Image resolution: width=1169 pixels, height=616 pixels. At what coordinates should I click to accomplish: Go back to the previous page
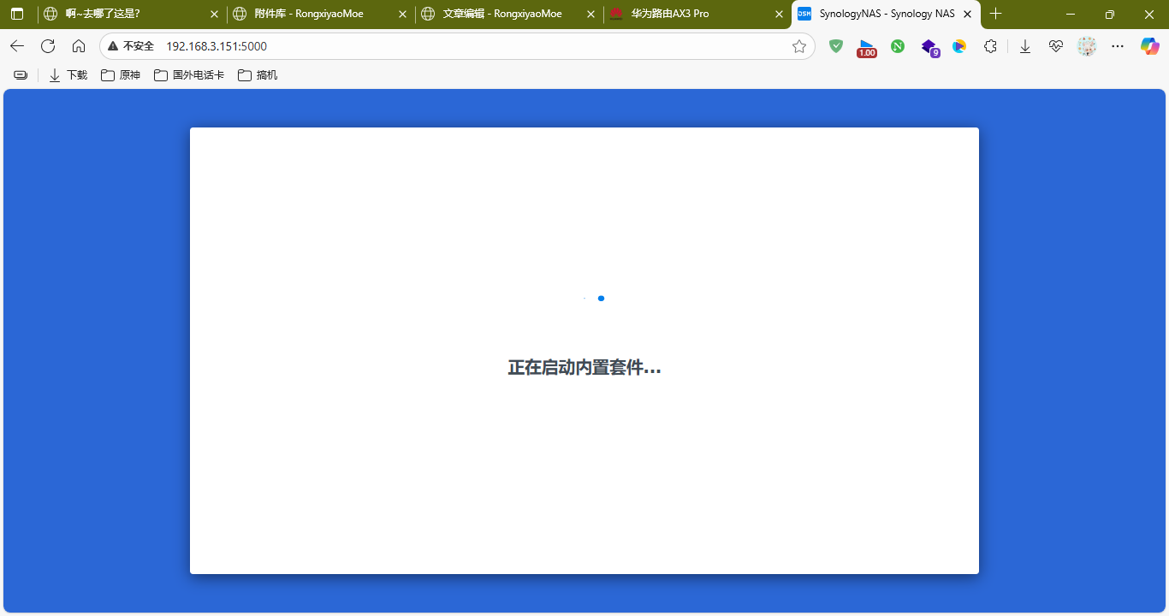click(17, 46)
